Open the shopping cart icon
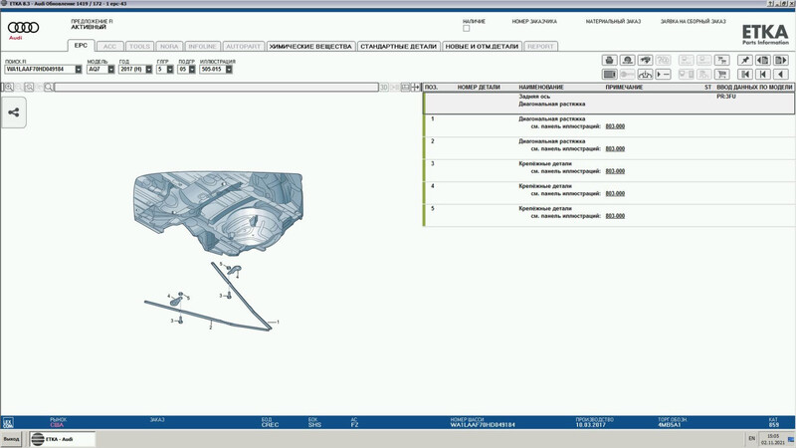The width and height of the screenshot is (796, 448). (x=722, y=74)
